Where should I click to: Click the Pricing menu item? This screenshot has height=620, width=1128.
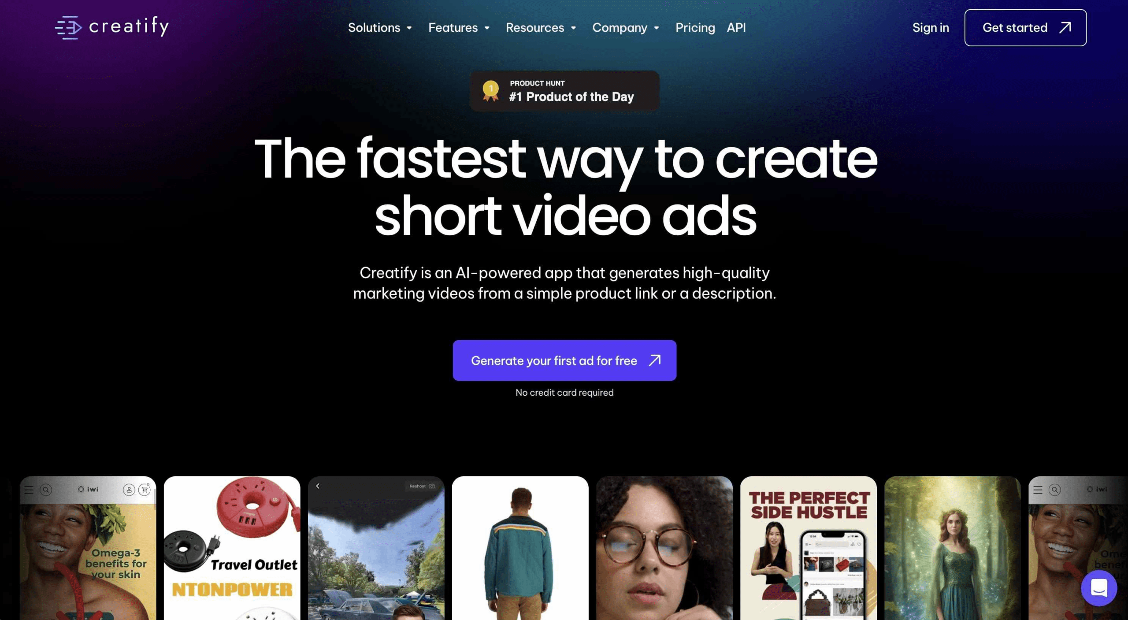point(695,27)
